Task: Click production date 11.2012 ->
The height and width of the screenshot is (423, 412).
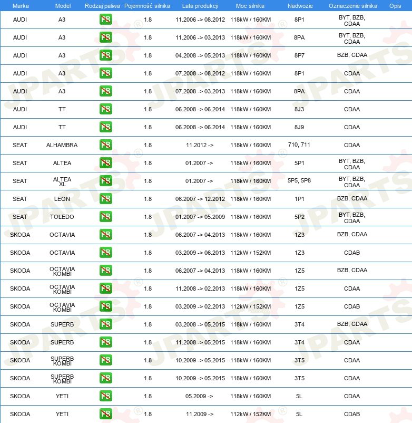Action: click(x=200, y=145)
